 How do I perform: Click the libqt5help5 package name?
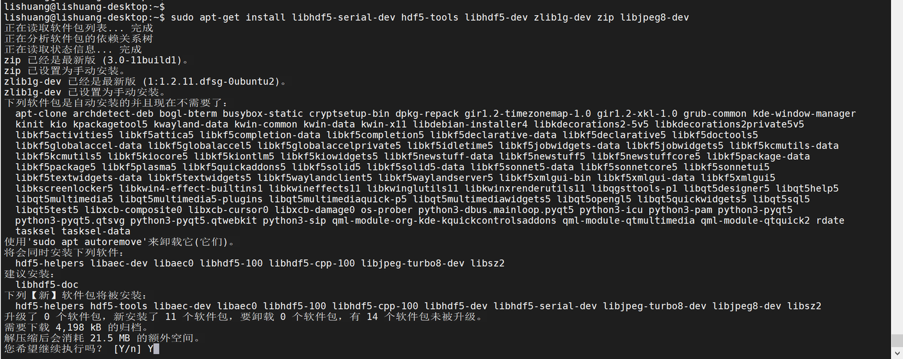807,189
